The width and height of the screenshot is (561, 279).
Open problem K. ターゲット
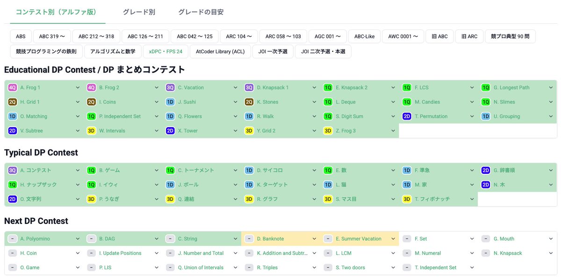click(x=273, y=185)
